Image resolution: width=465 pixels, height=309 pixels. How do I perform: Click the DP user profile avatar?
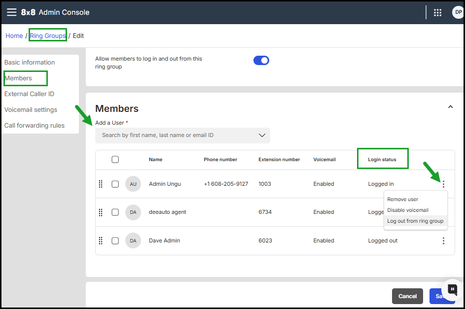tap(458, 12)
